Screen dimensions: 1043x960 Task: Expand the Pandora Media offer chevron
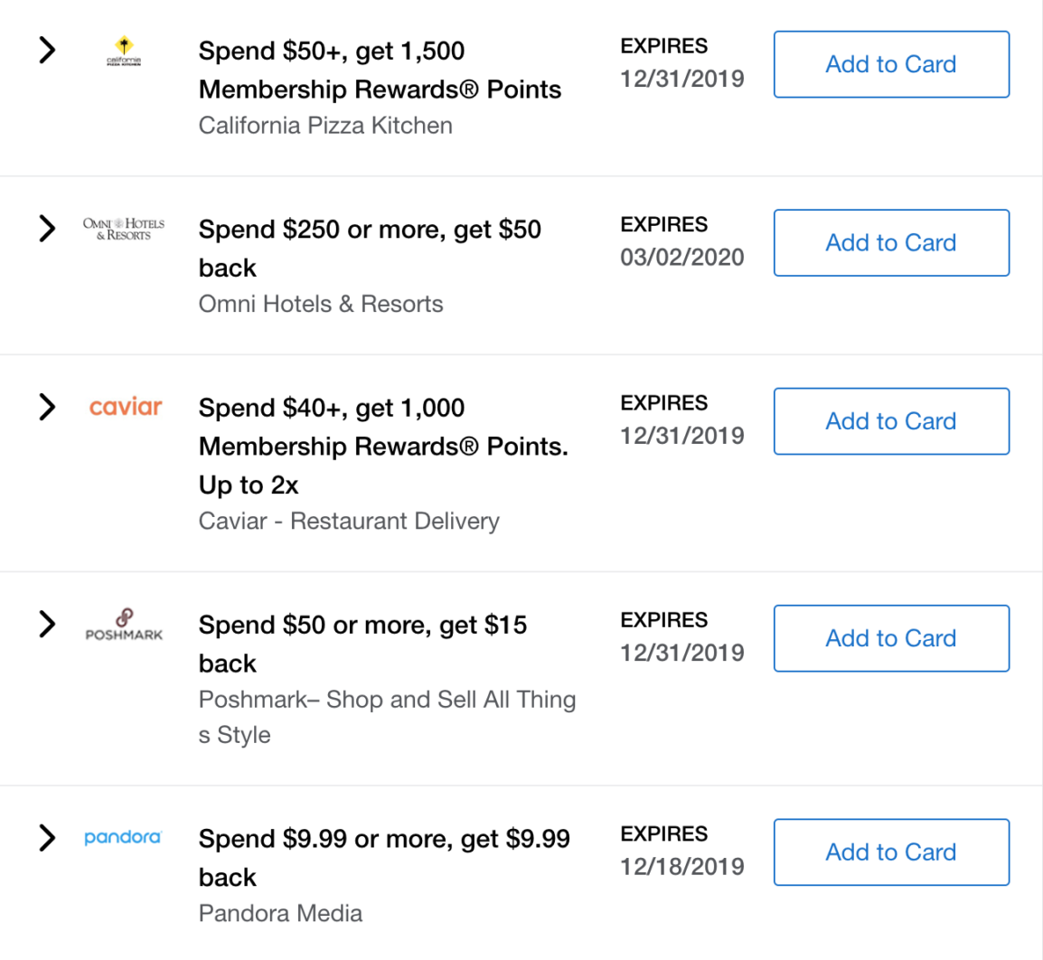[47, 838]
